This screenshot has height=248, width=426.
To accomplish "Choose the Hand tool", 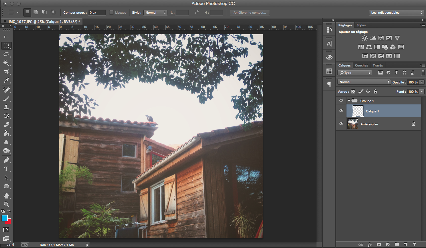I will pyautogui.click(x=6, y=195).
